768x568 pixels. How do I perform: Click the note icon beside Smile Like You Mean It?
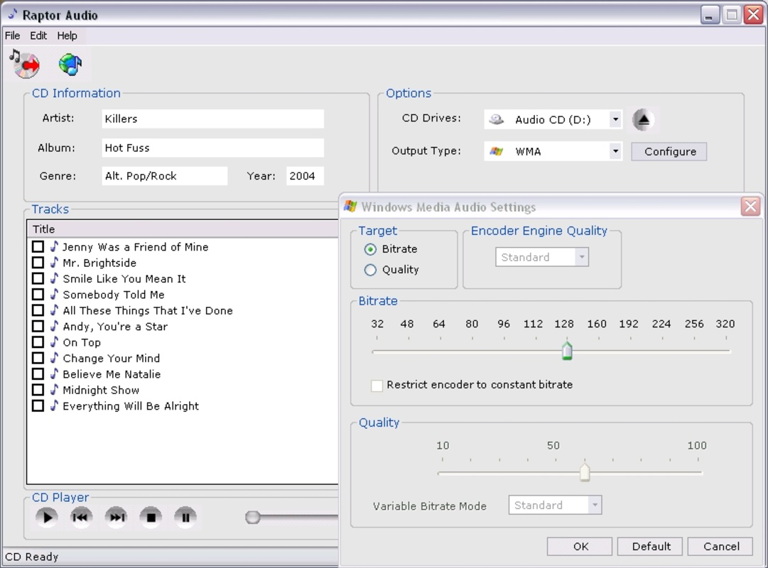click(x=55, y=278)
